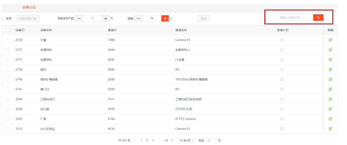Click channel name 工程处进口安全检测
Viewport: 347px width, 145px height.
188,99
